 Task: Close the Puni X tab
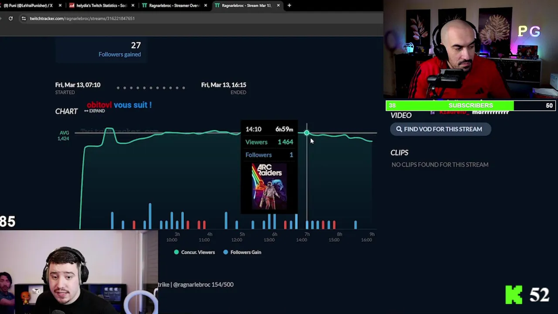[60, 6]
